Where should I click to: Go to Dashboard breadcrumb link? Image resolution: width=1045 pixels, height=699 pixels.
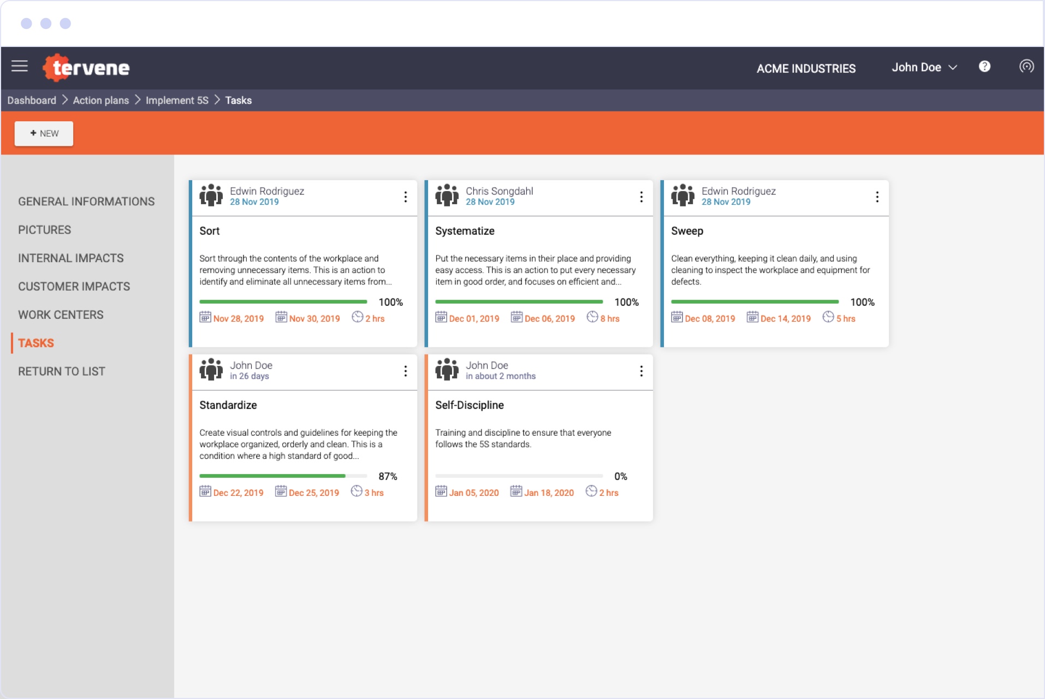pyautogui.click(x=32, y=100)
